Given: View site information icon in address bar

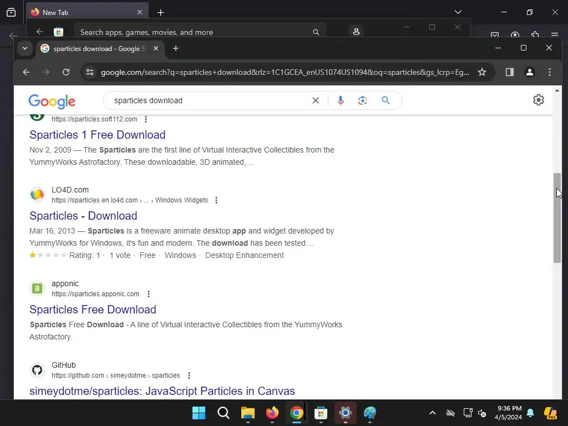Looking at the screenshot, I should [x=90, y=72].
